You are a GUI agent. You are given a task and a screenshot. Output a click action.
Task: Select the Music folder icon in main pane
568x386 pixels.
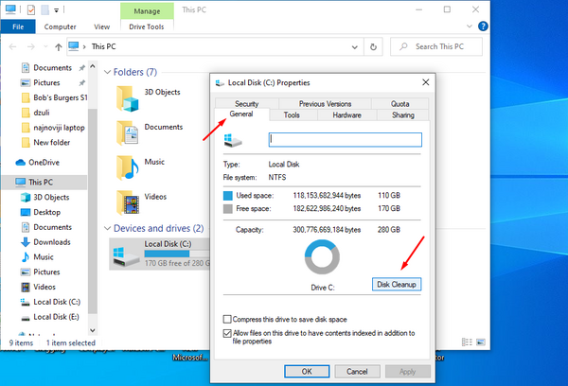[x=128, y=167]
